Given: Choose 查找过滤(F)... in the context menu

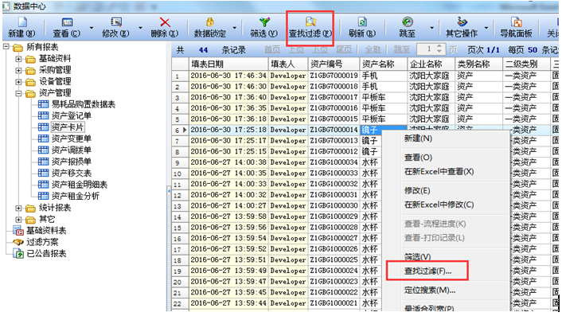Looking at the screenshot, I should (428, 271).
